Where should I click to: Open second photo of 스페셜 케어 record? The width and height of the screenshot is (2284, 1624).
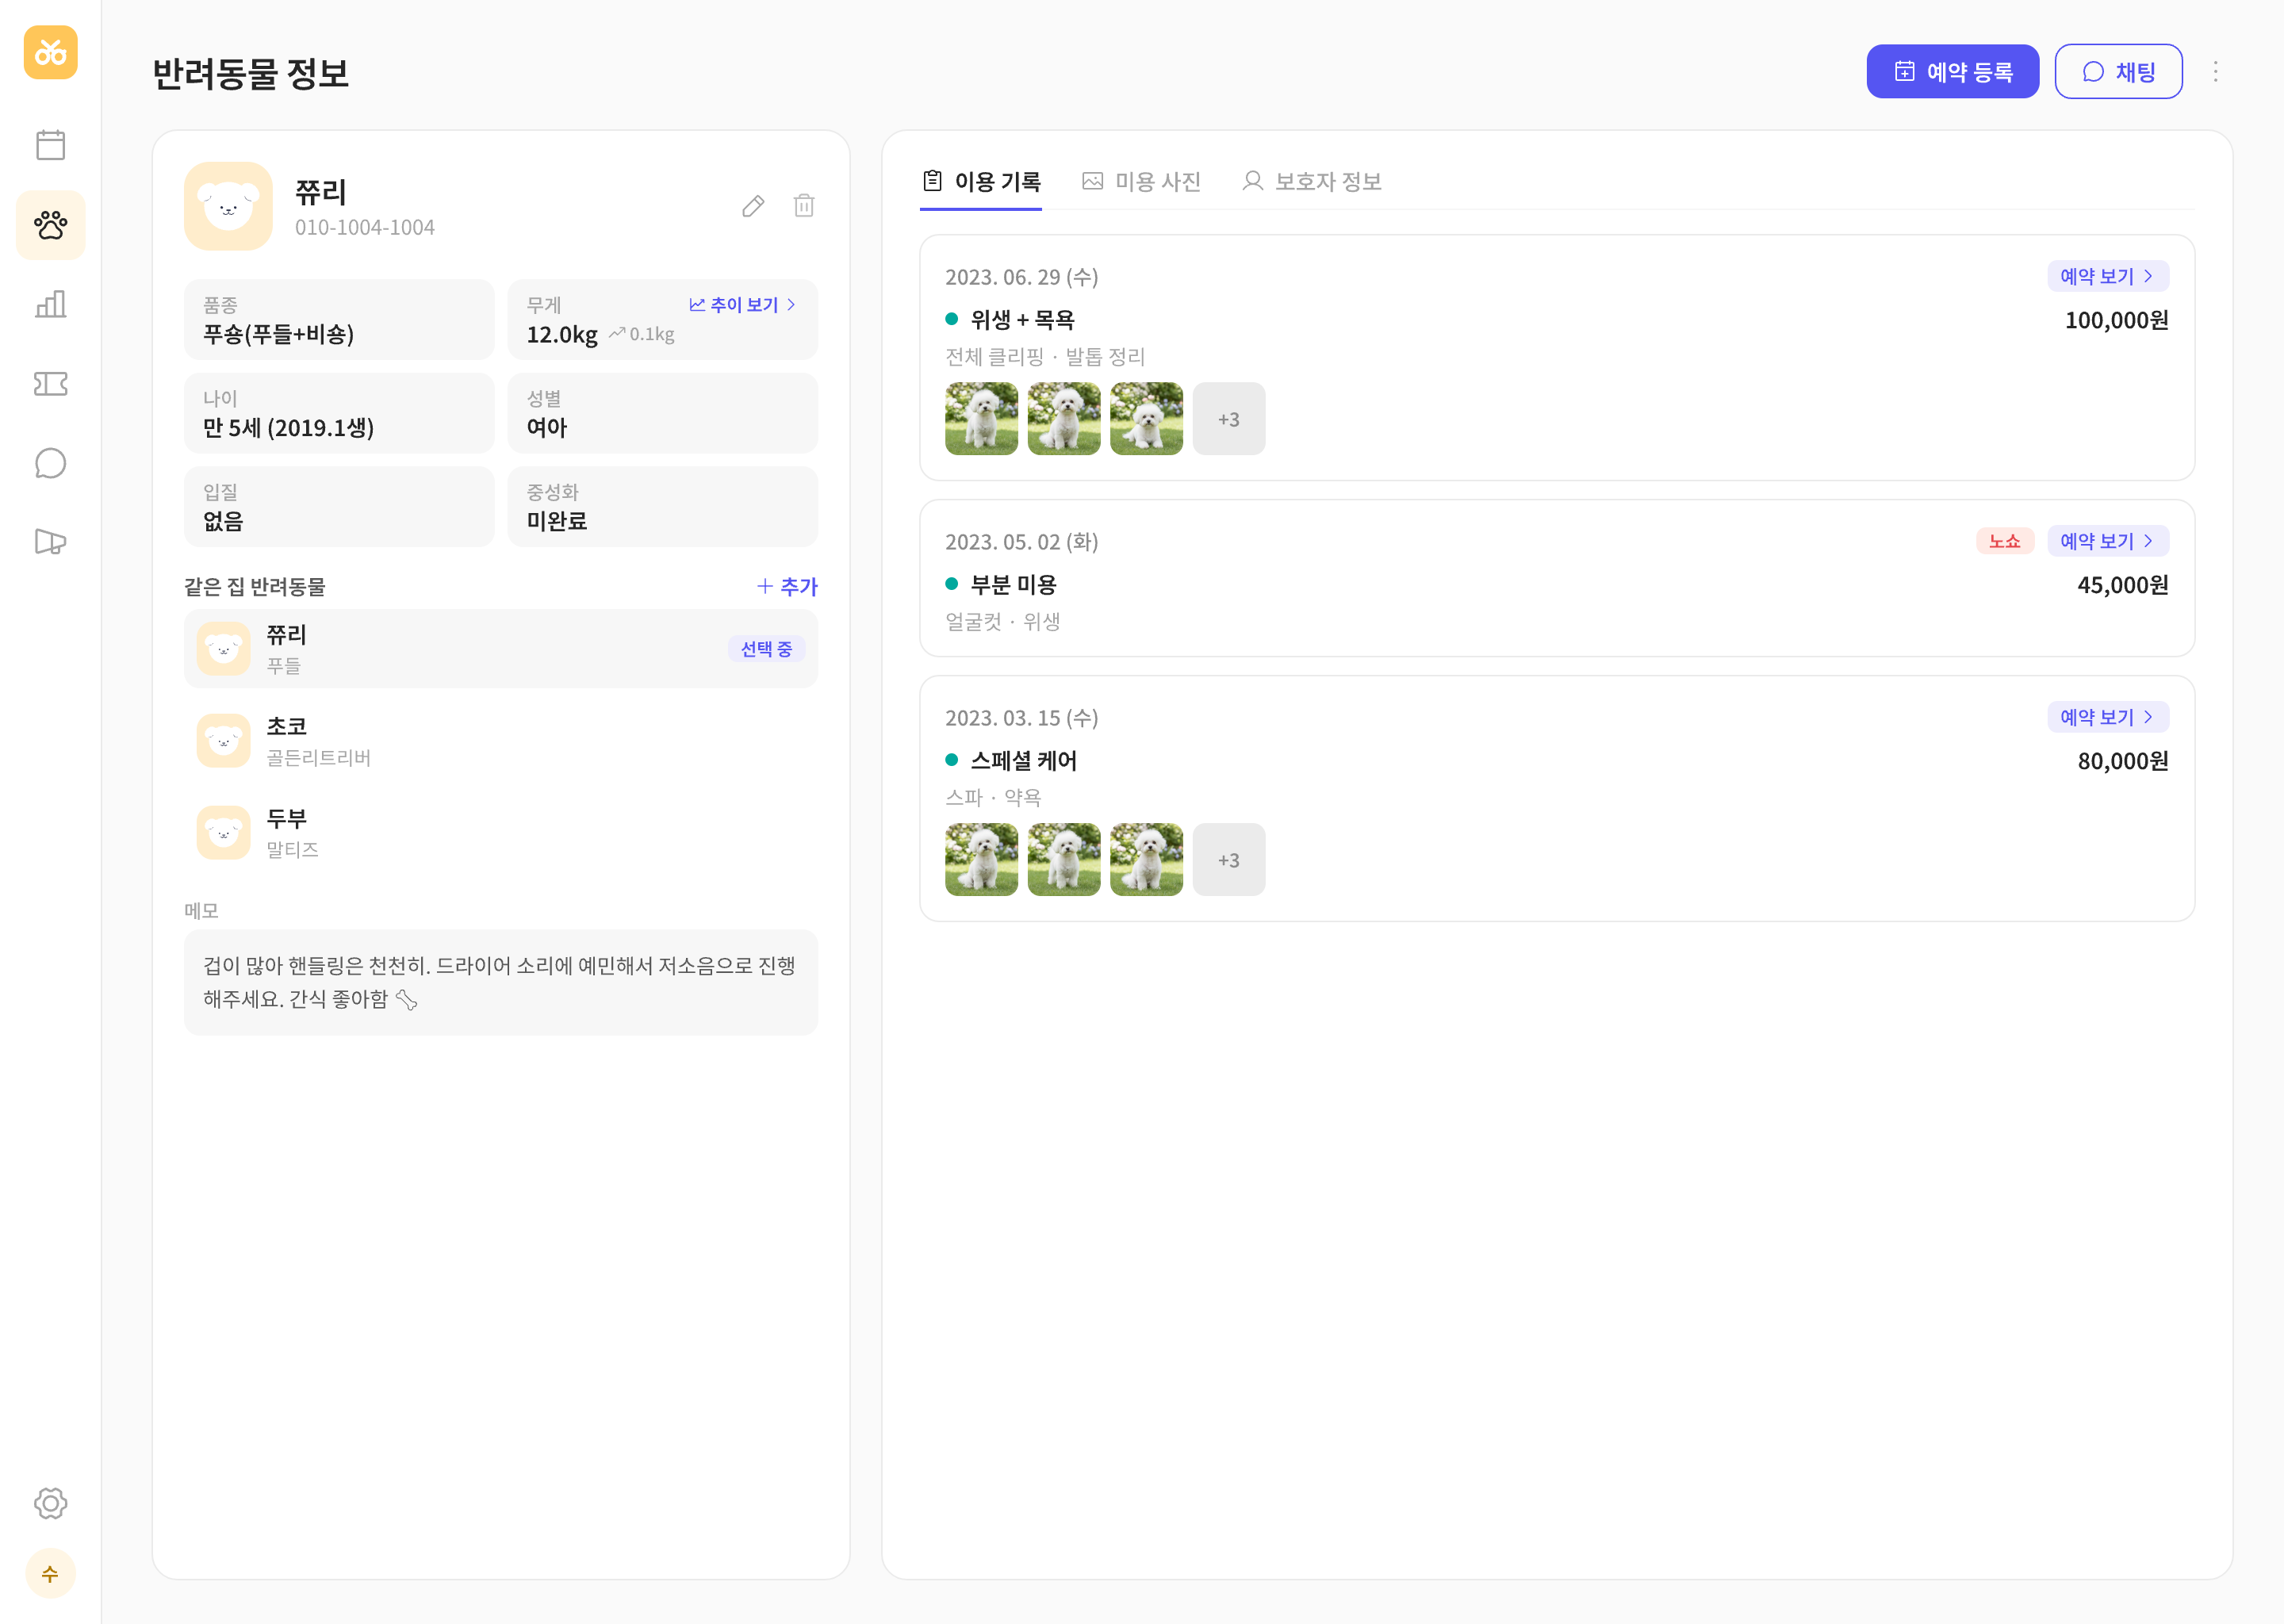[1064, 860]
